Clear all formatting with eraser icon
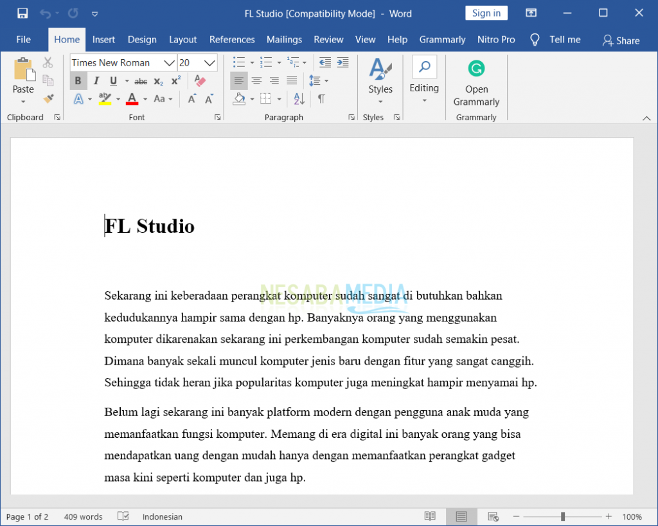 pyautogui.click(x=200, y=80)
